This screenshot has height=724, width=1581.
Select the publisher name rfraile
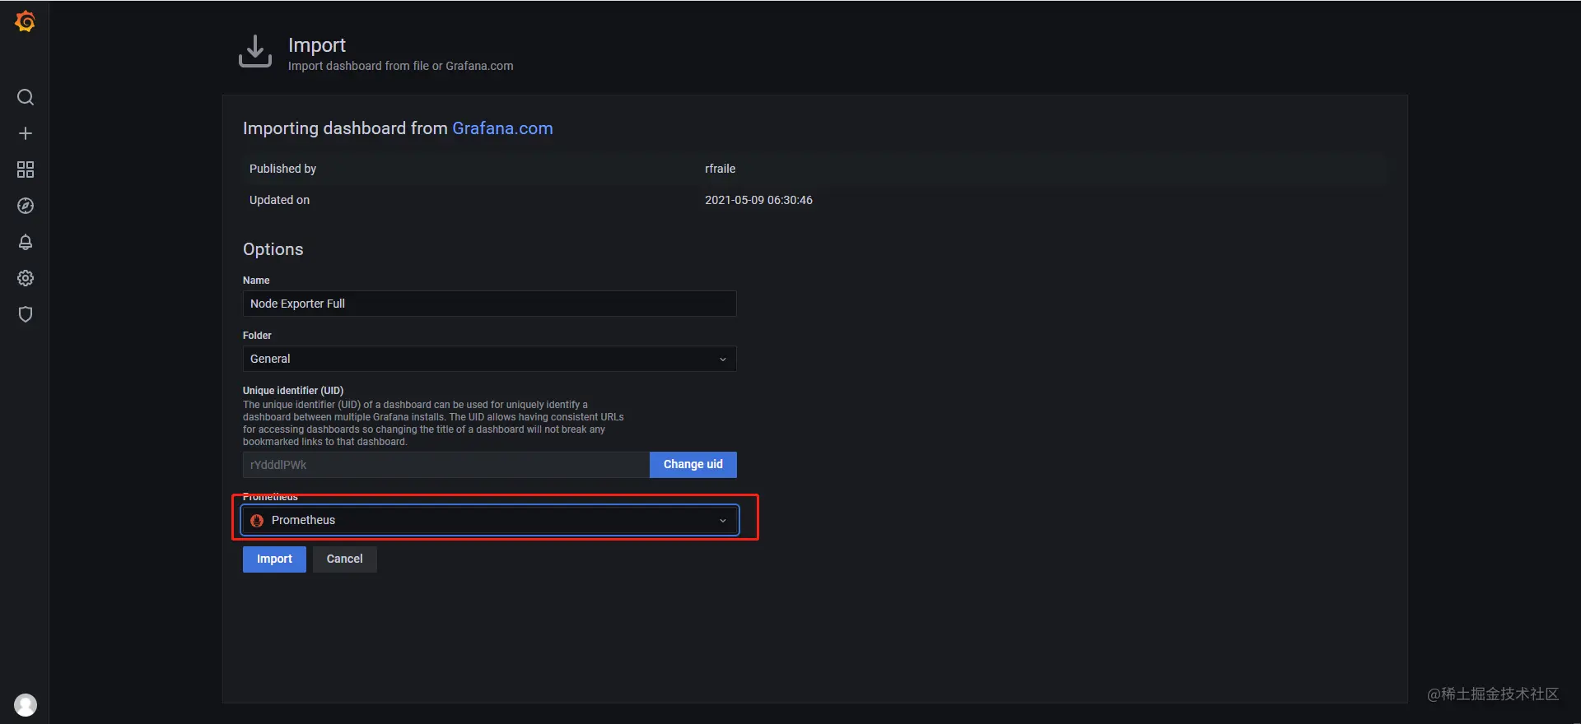coord(720,169)
